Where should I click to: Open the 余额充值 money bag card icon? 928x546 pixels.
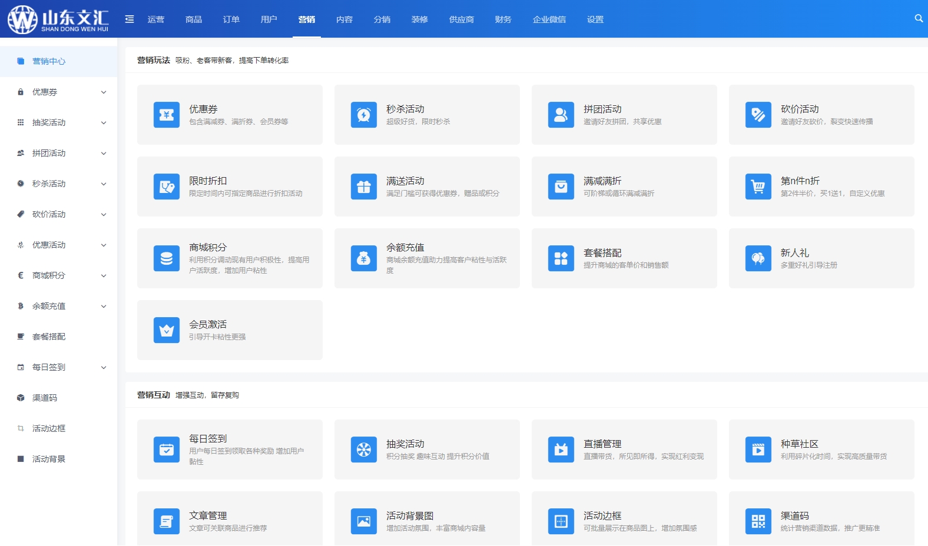[364, 258]
